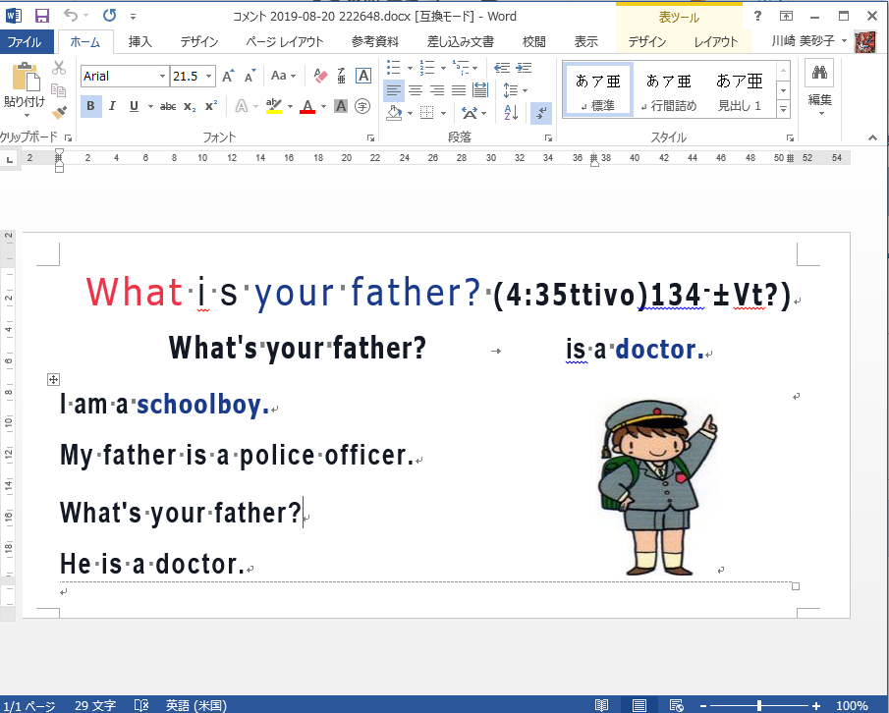Click ribbon display options icon
This screenshot has width=889, height=713.
click(x=786, y=16)
